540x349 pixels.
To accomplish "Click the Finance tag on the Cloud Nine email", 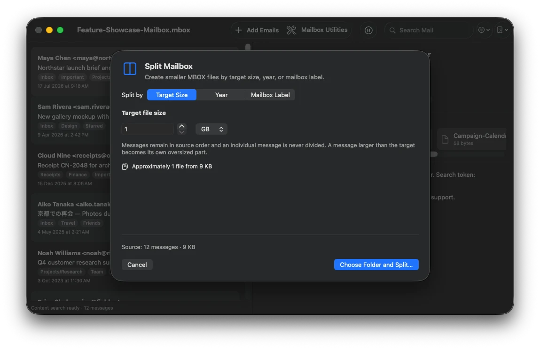I will tap(78, 174).
